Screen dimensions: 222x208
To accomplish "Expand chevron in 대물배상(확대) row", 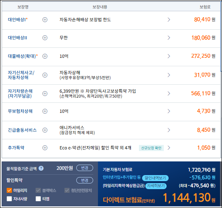I will [x=169, y=56].
